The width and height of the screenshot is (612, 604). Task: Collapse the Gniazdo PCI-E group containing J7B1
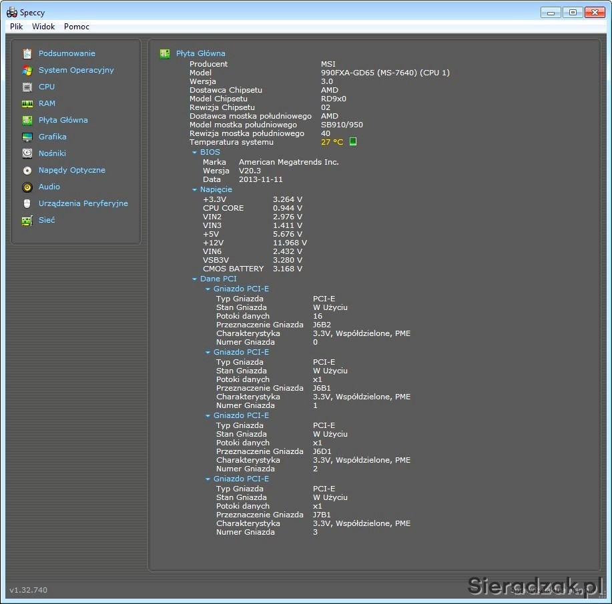tap(208, 479)
